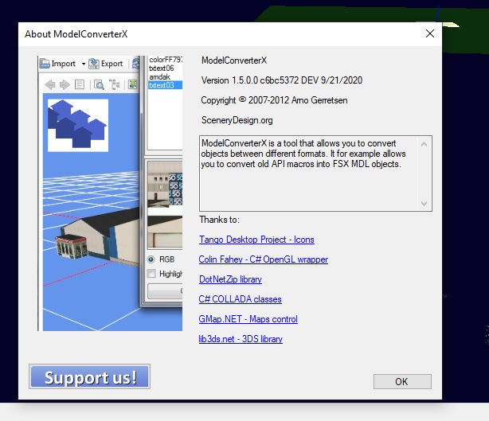Open the DotNetZip library link
Image resolution: width=489 pixels, height=421 pixels.
coord(230,279)
